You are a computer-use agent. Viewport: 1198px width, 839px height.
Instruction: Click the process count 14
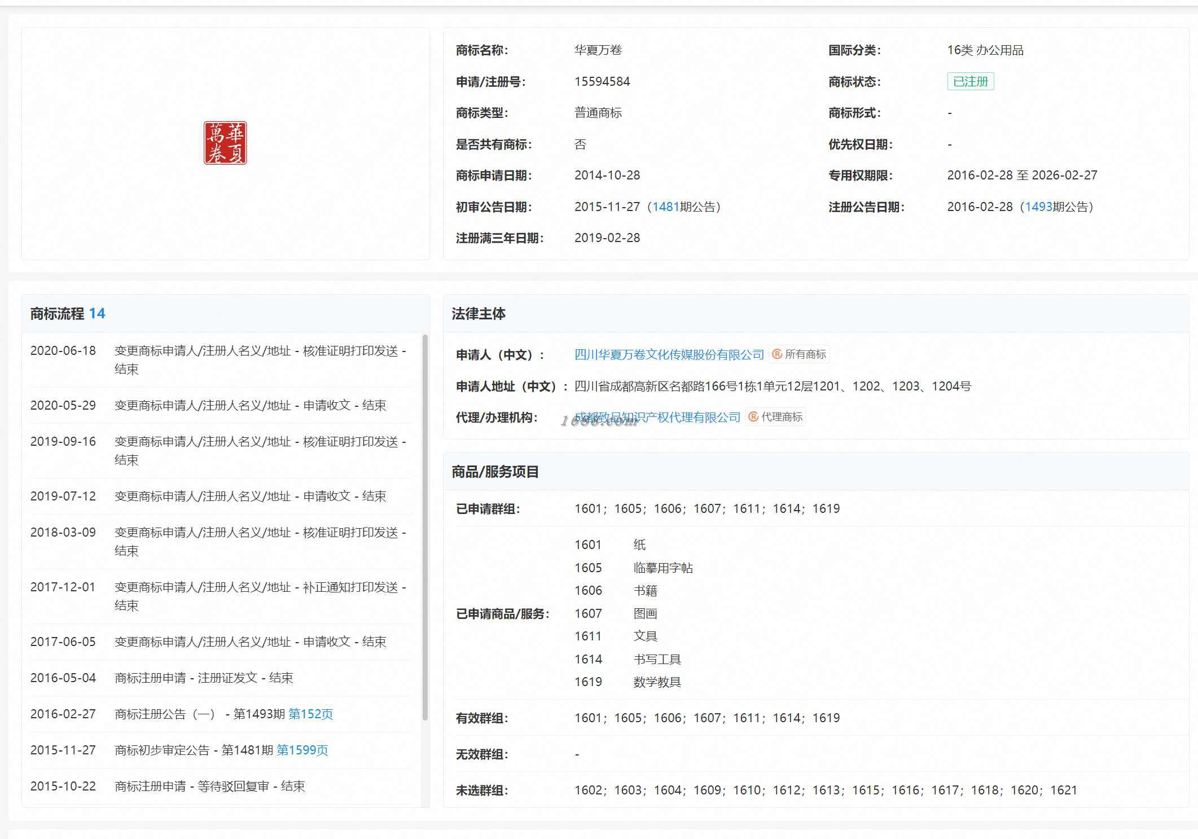tap(97, 314)
